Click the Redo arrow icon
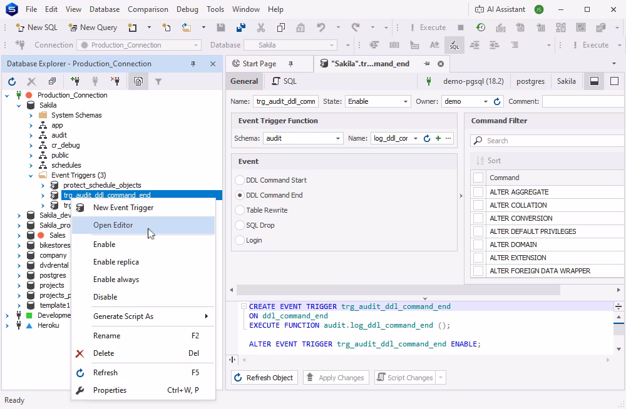 coord(356,28)
